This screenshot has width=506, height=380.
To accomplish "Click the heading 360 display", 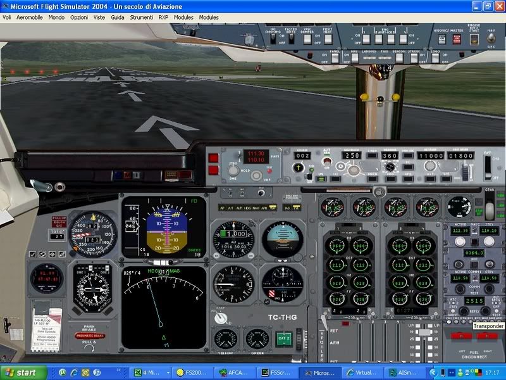I will click(390, 155).
